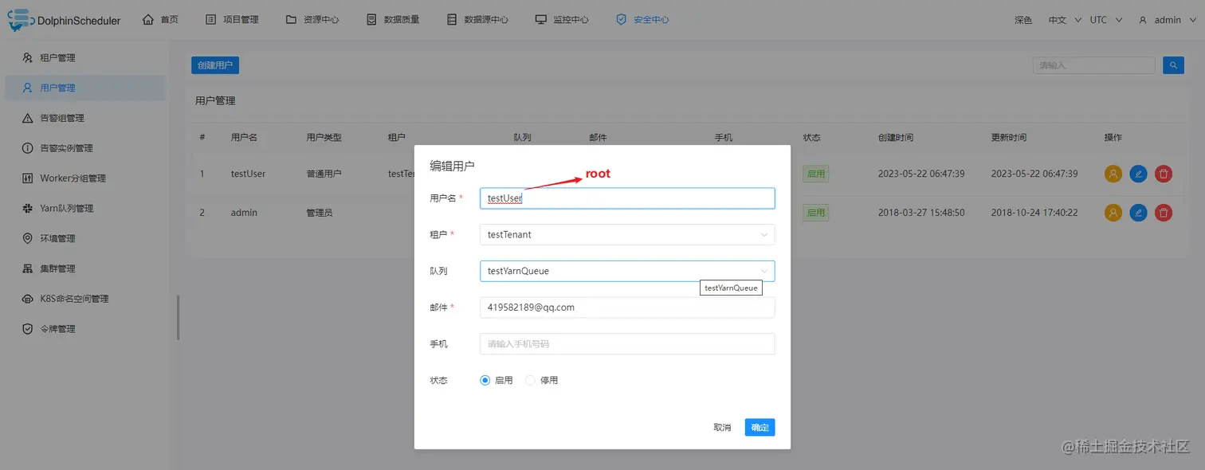Select the Worker分组管理 sidebar icon
The width and height of the screenshot is (1205, 470).
(27, 178)
